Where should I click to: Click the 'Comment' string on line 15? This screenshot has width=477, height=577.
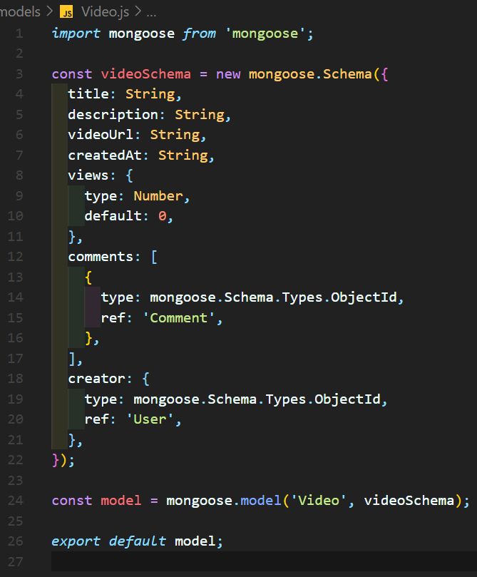(x=179, y=317)
